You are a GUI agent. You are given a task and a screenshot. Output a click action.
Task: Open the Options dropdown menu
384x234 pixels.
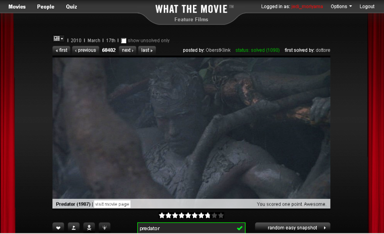341,7
